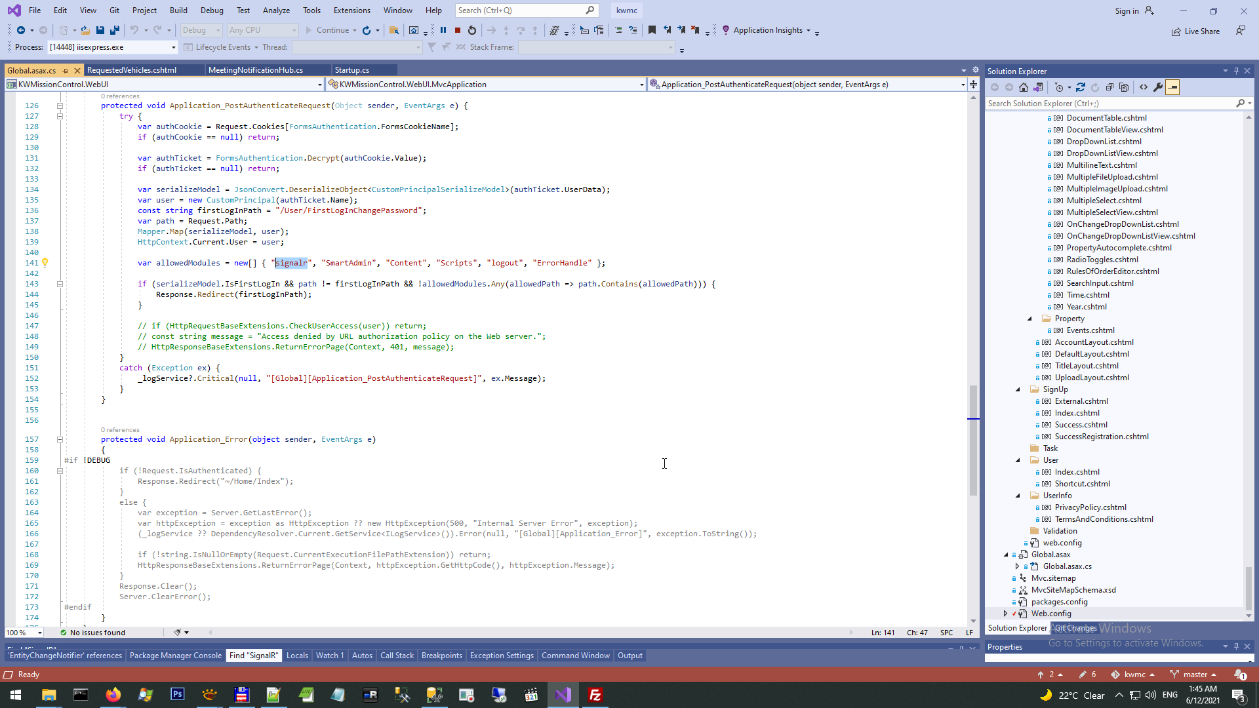1259x708 pixels.
Task: Click the Stop Debugging red square icon
Action: coord(458,30)
